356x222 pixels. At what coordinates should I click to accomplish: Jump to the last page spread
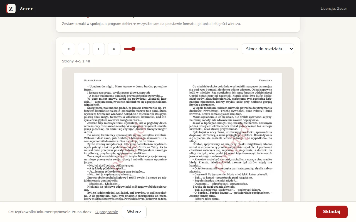(x=114, y=49)
